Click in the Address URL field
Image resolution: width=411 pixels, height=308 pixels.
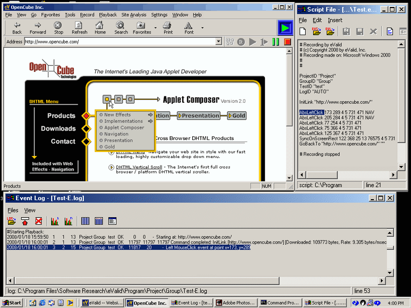tap(120, 42)
